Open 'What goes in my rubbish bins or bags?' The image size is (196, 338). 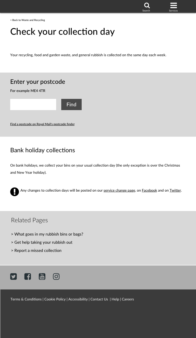(48, 234)
